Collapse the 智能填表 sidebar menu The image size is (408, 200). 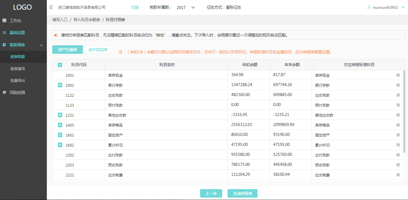(x=41, y=45)
